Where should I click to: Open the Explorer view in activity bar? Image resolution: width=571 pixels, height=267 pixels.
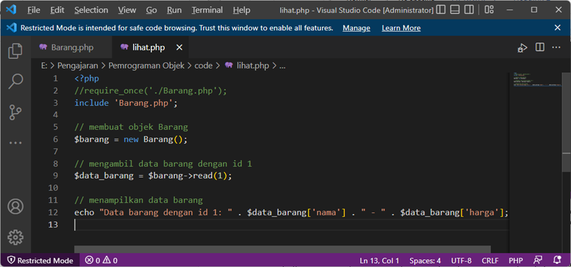click(x=15, y=51)
